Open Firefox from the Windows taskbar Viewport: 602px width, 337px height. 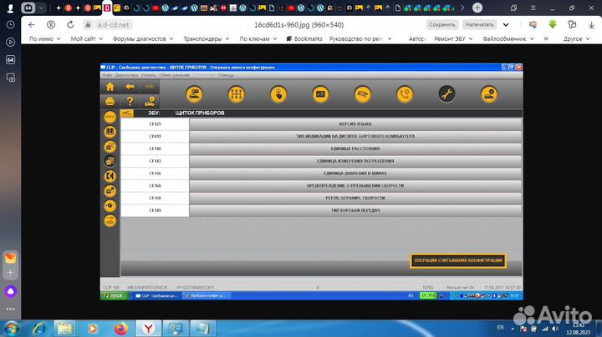point(119,328)
